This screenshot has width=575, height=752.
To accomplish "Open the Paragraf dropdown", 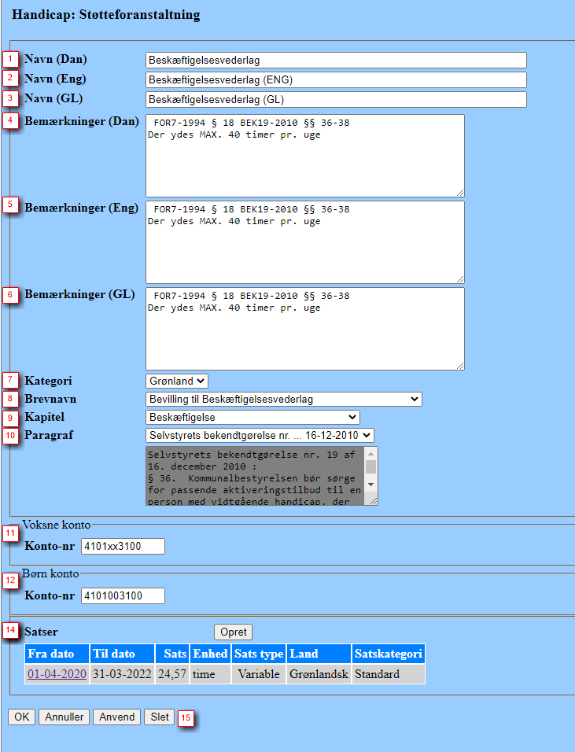I will pyautogui.click(x=260, y=436).
